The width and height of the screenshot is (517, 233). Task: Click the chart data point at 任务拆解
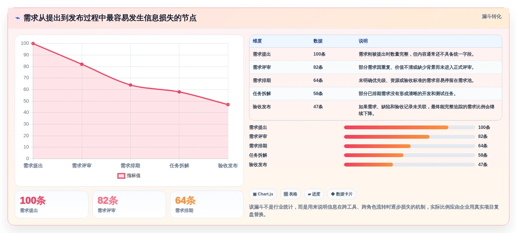(179, 92)
